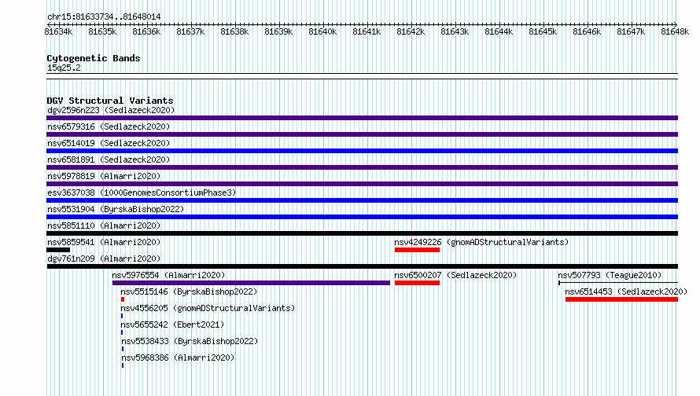Click the 81648k ruler tick label
Image resolution: width=700 pixels, height=396 pixels.
tap(675, 31)
